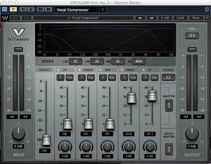The image size is (211, 164).
Task: Click the preset stepper arrows next to the preset name
Action: (98, 10)
